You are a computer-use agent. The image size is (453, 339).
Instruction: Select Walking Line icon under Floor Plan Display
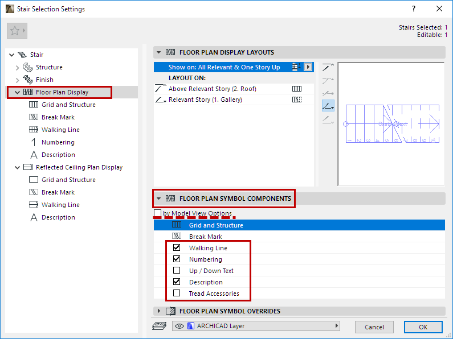[x=34, y=130]
